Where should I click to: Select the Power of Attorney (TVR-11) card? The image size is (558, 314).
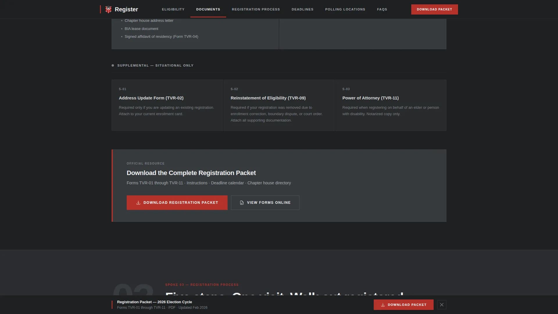[x=391, y=105]
